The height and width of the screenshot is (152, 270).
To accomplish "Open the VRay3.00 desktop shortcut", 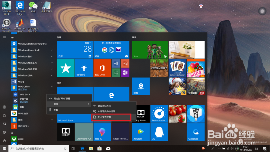I will tap(6, 25).
